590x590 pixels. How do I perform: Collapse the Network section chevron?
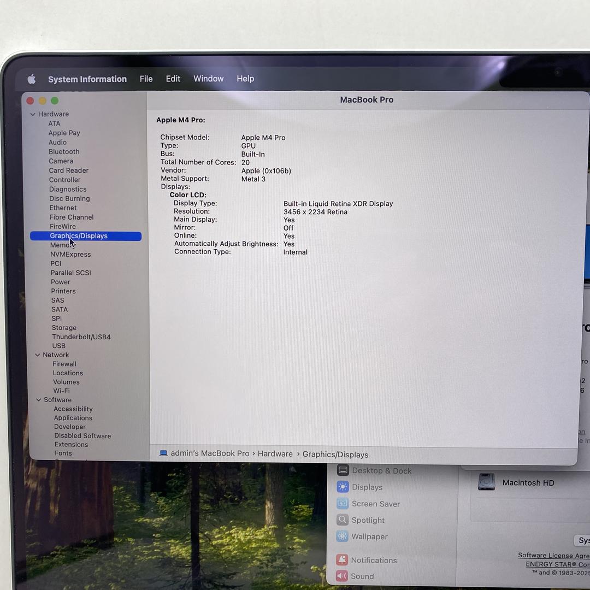37,355
